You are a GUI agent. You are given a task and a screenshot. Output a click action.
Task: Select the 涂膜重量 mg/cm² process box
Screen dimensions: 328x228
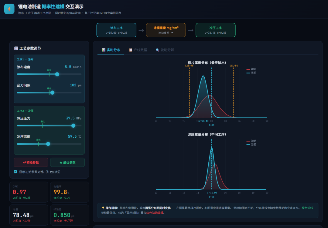166,30
